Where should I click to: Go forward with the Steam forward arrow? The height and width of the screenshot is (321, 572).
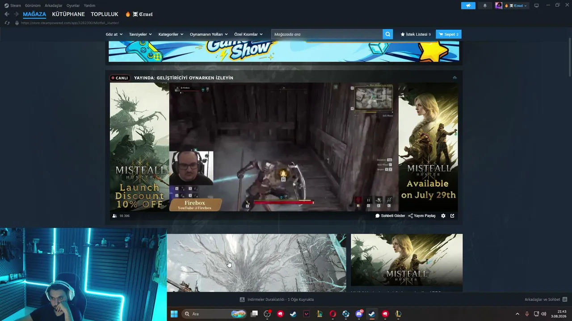coord(16,14)
